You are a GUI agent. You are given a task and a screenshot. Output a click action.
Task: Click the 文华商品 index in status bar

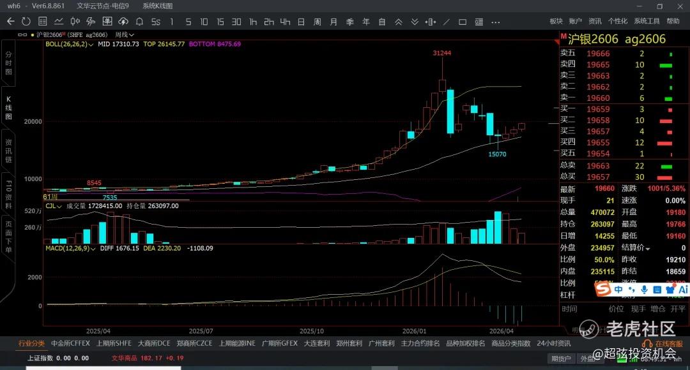point(148,358)
